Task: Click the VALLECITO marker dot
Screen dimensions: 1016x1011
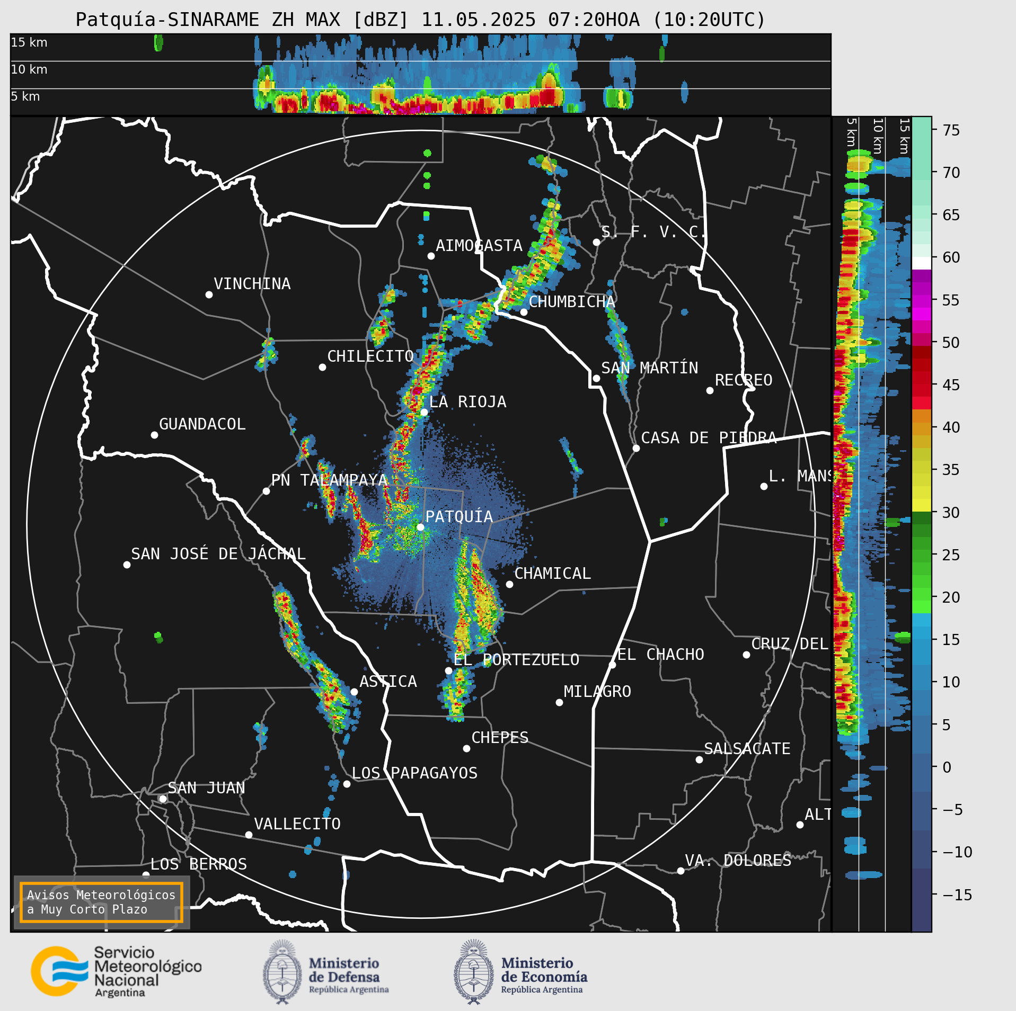Action: (249, 835)
